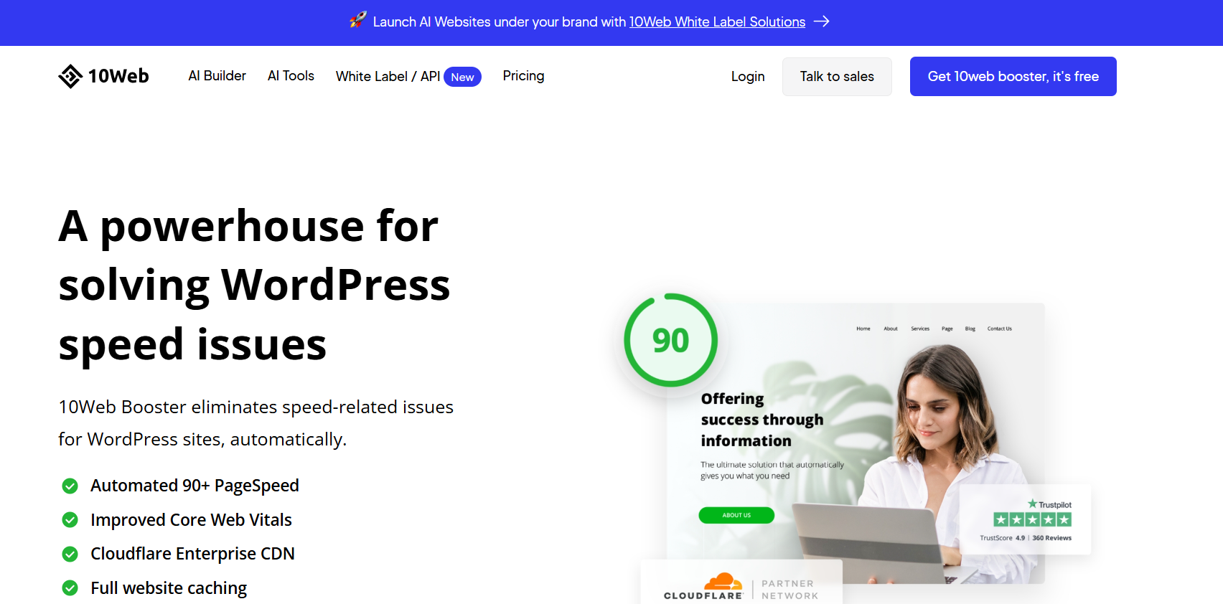Open the Login page

tap(747, 77)
